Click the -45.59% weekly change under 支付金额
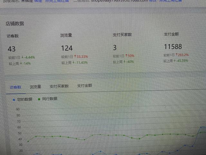The width and height of the screenshot is (206, 155). (181, 61)
